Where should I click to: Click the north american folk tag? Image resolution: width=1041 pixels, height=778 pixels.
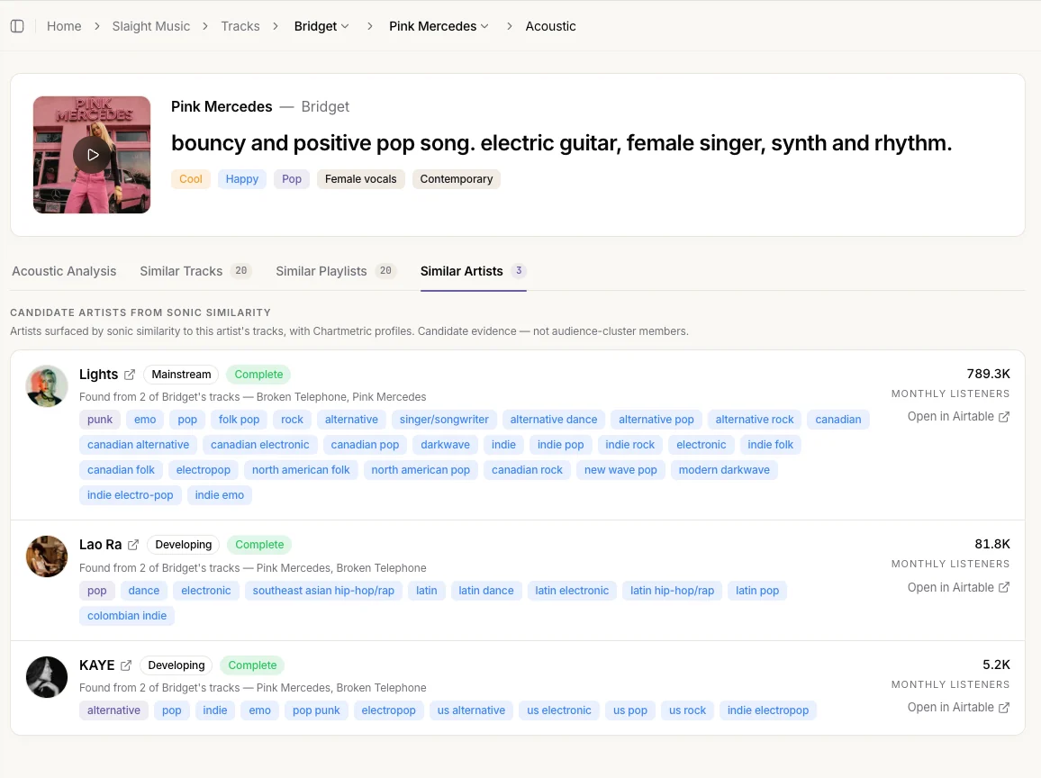pyautogui.click(x=301, y=470)
